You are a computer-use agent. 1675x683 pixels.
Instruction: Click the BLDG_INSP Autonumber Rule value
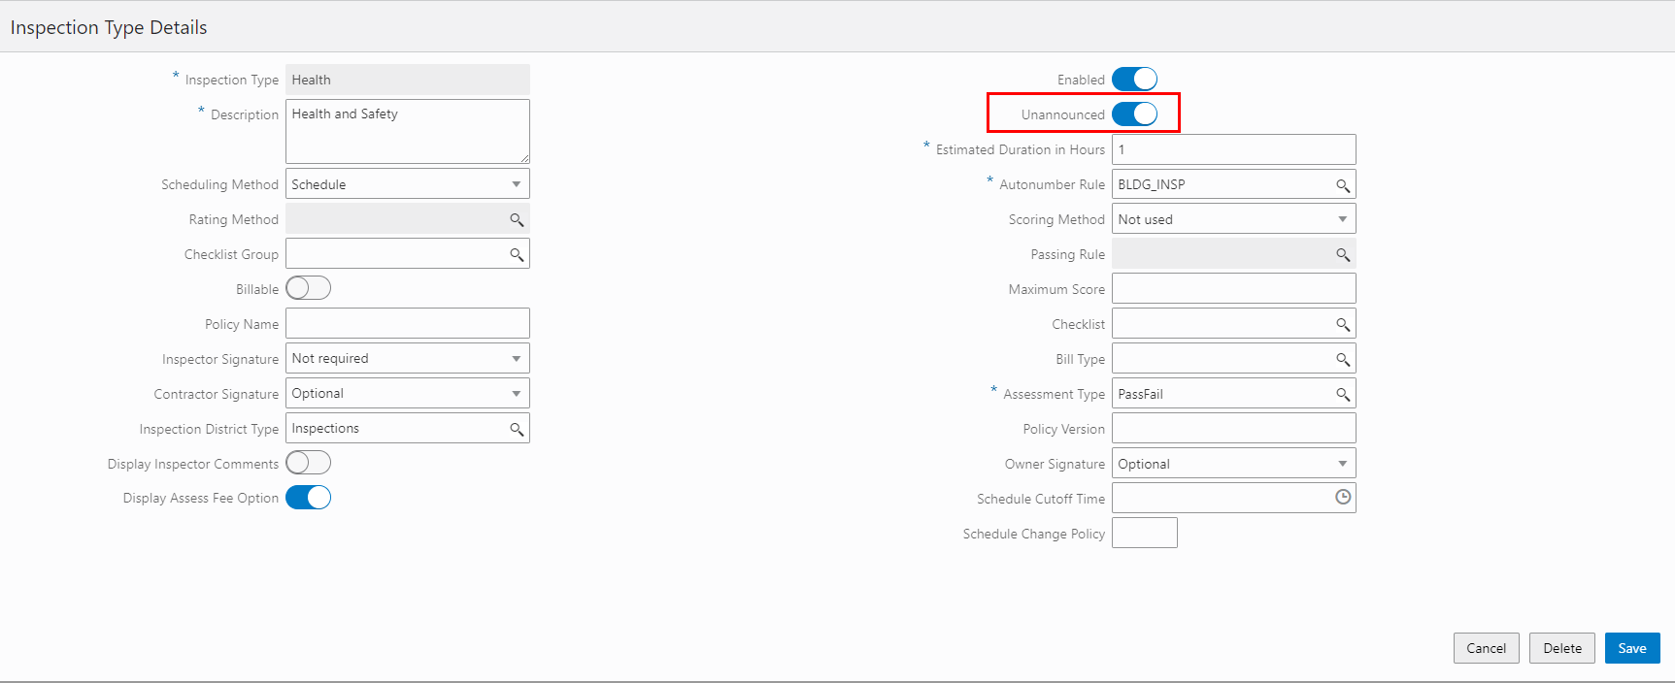tap(1152, 185)
